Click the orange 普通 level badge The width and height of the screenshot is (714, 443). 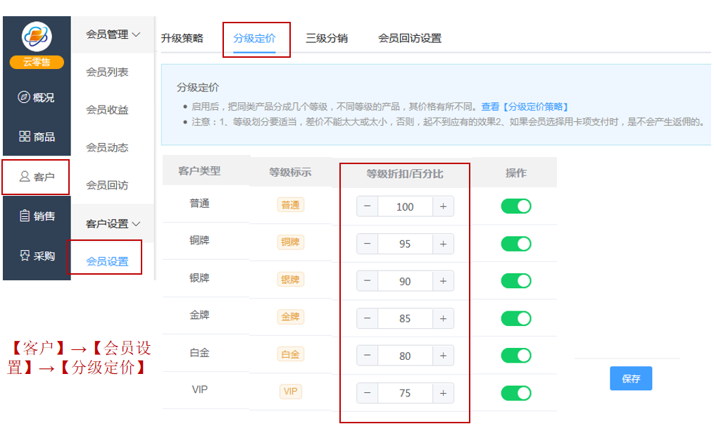point(291,205)
